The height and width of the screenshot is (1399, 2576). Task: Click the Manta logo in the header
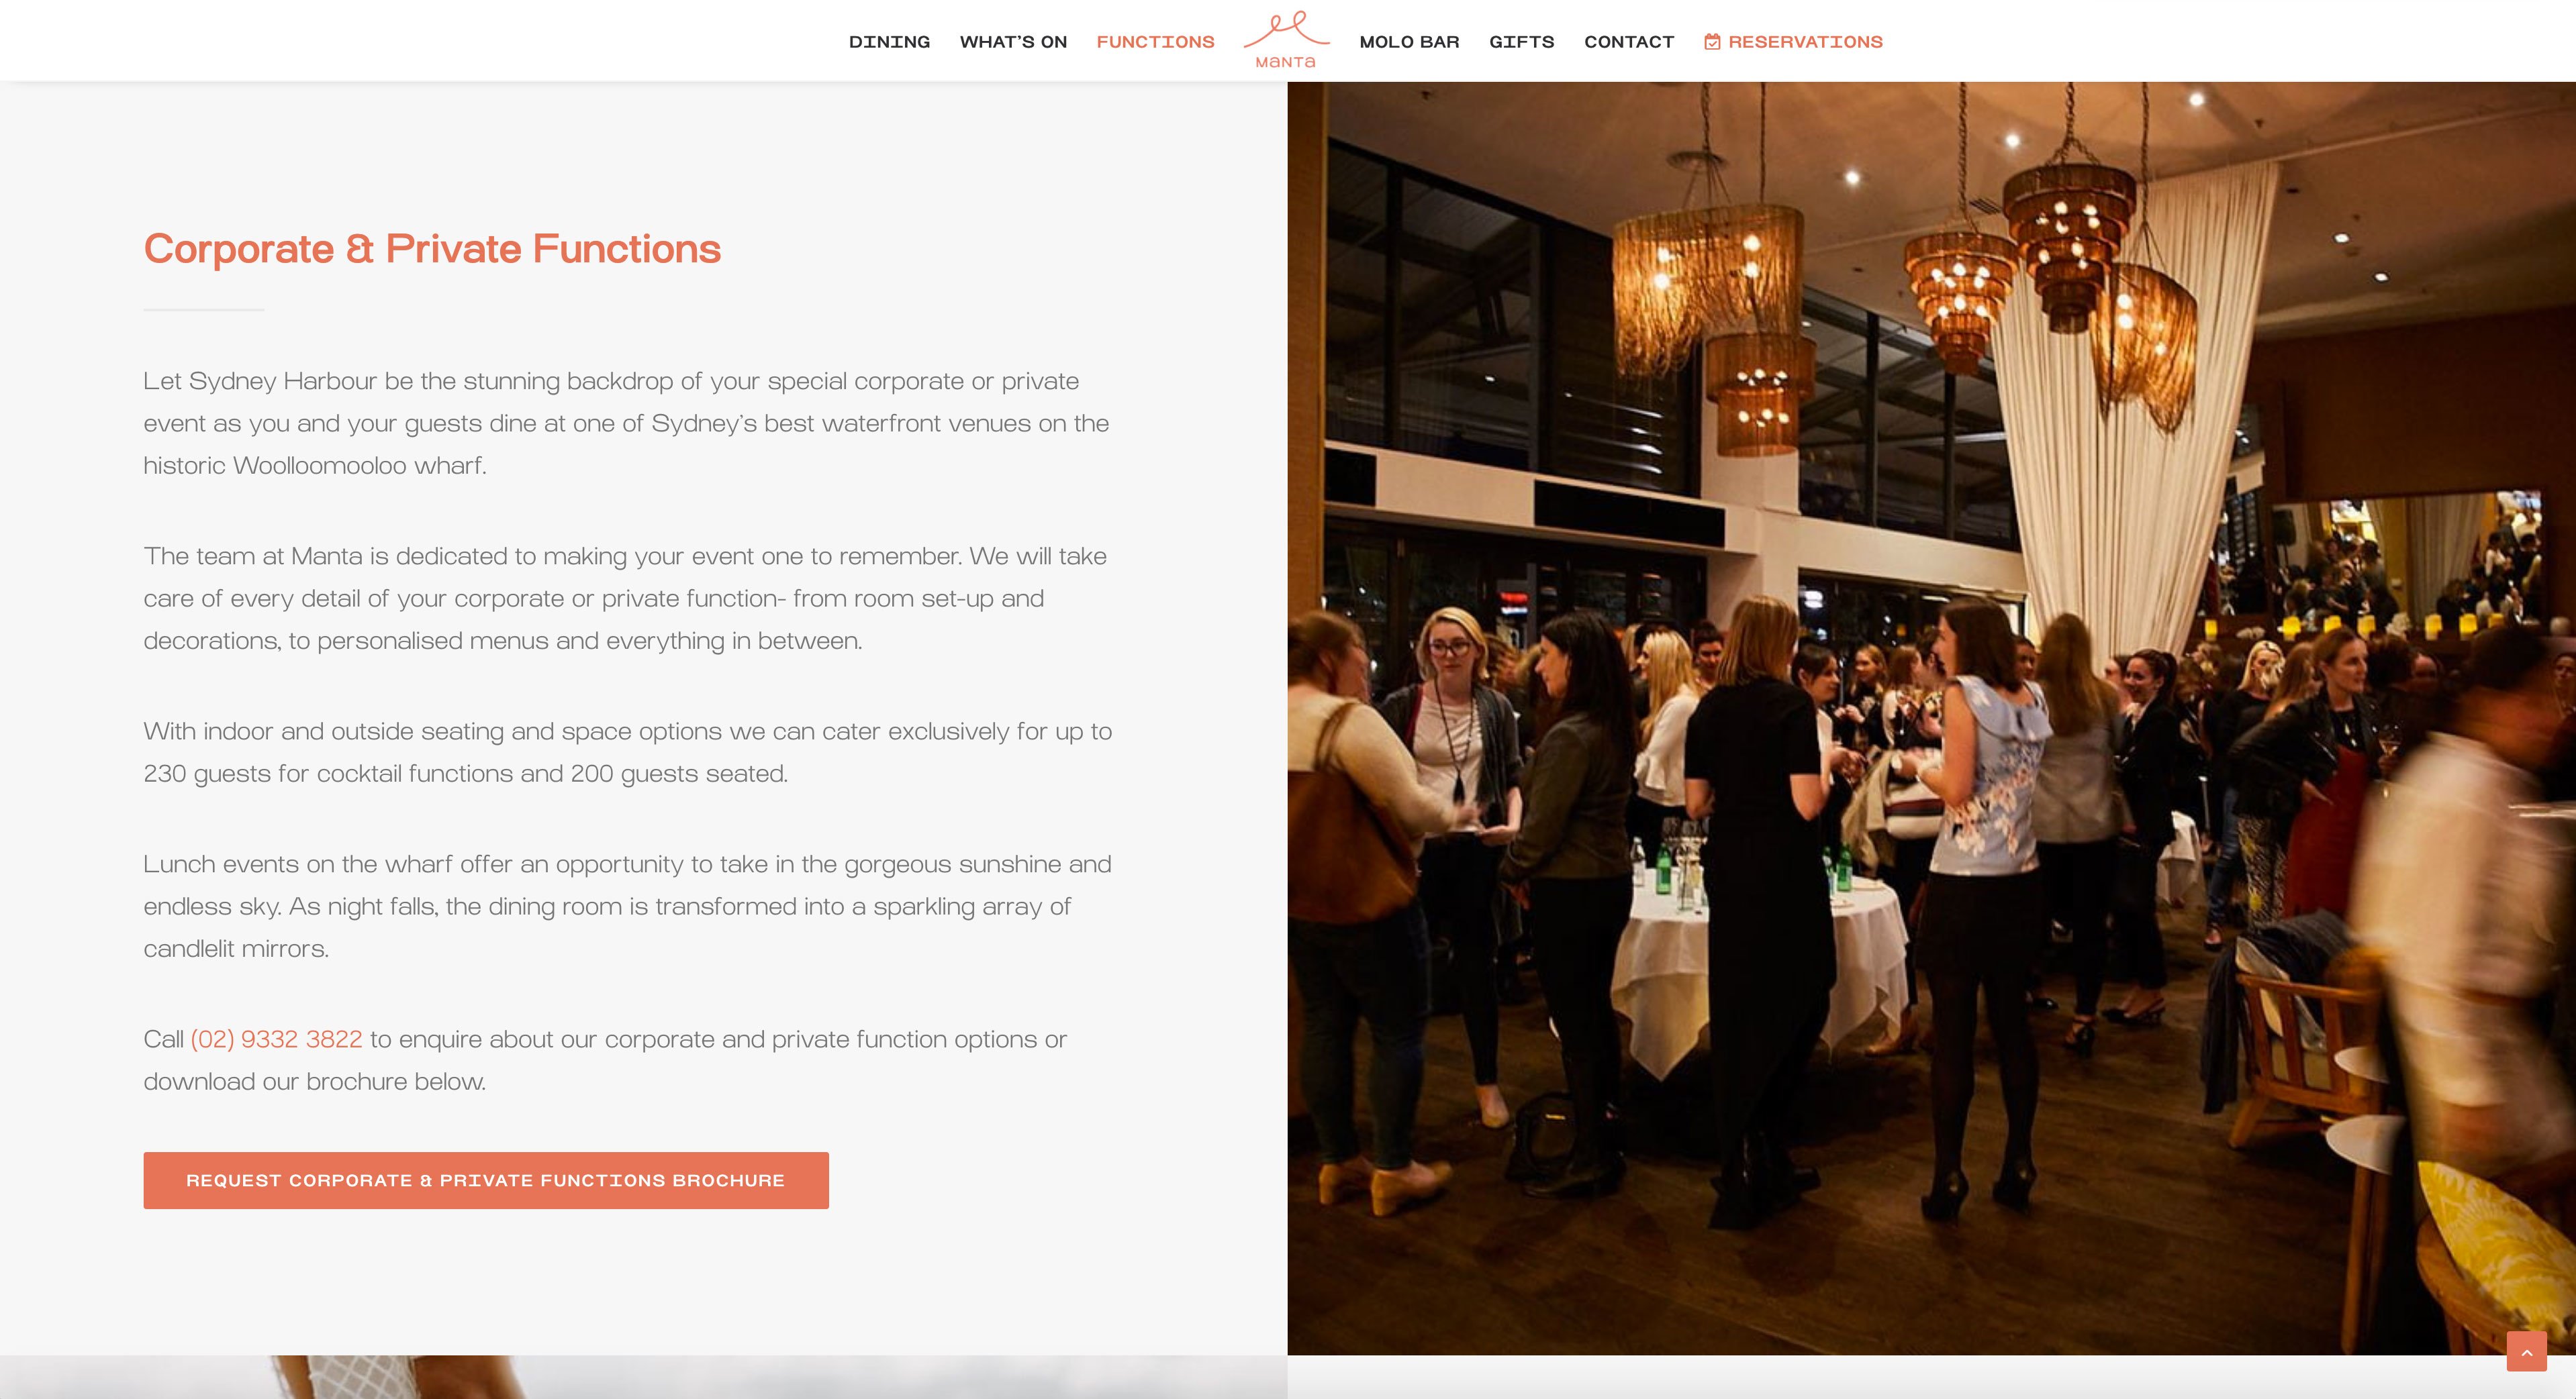(1286, 40)
